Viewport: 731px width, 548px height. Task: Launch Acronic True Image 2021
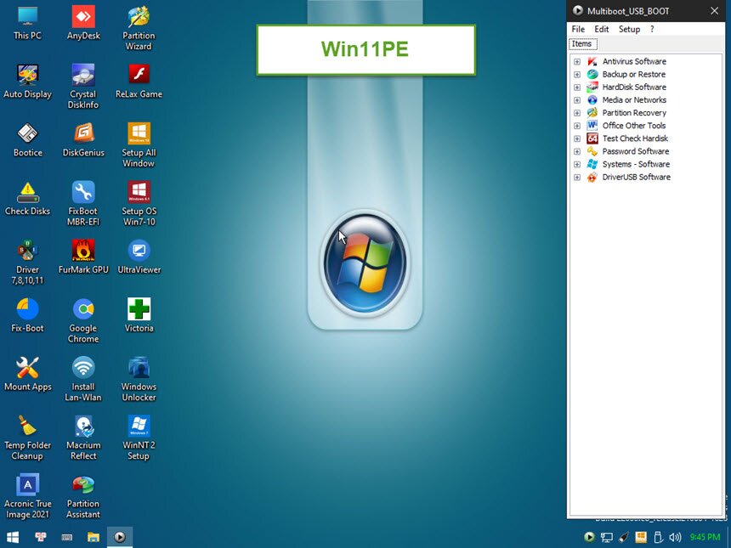[x=27, y=497]
